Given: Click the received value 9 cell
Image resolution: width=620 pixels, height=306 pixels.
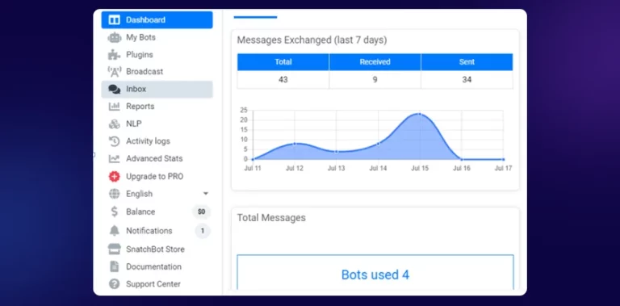Looking at the screenshot, I should pos(375,79).
